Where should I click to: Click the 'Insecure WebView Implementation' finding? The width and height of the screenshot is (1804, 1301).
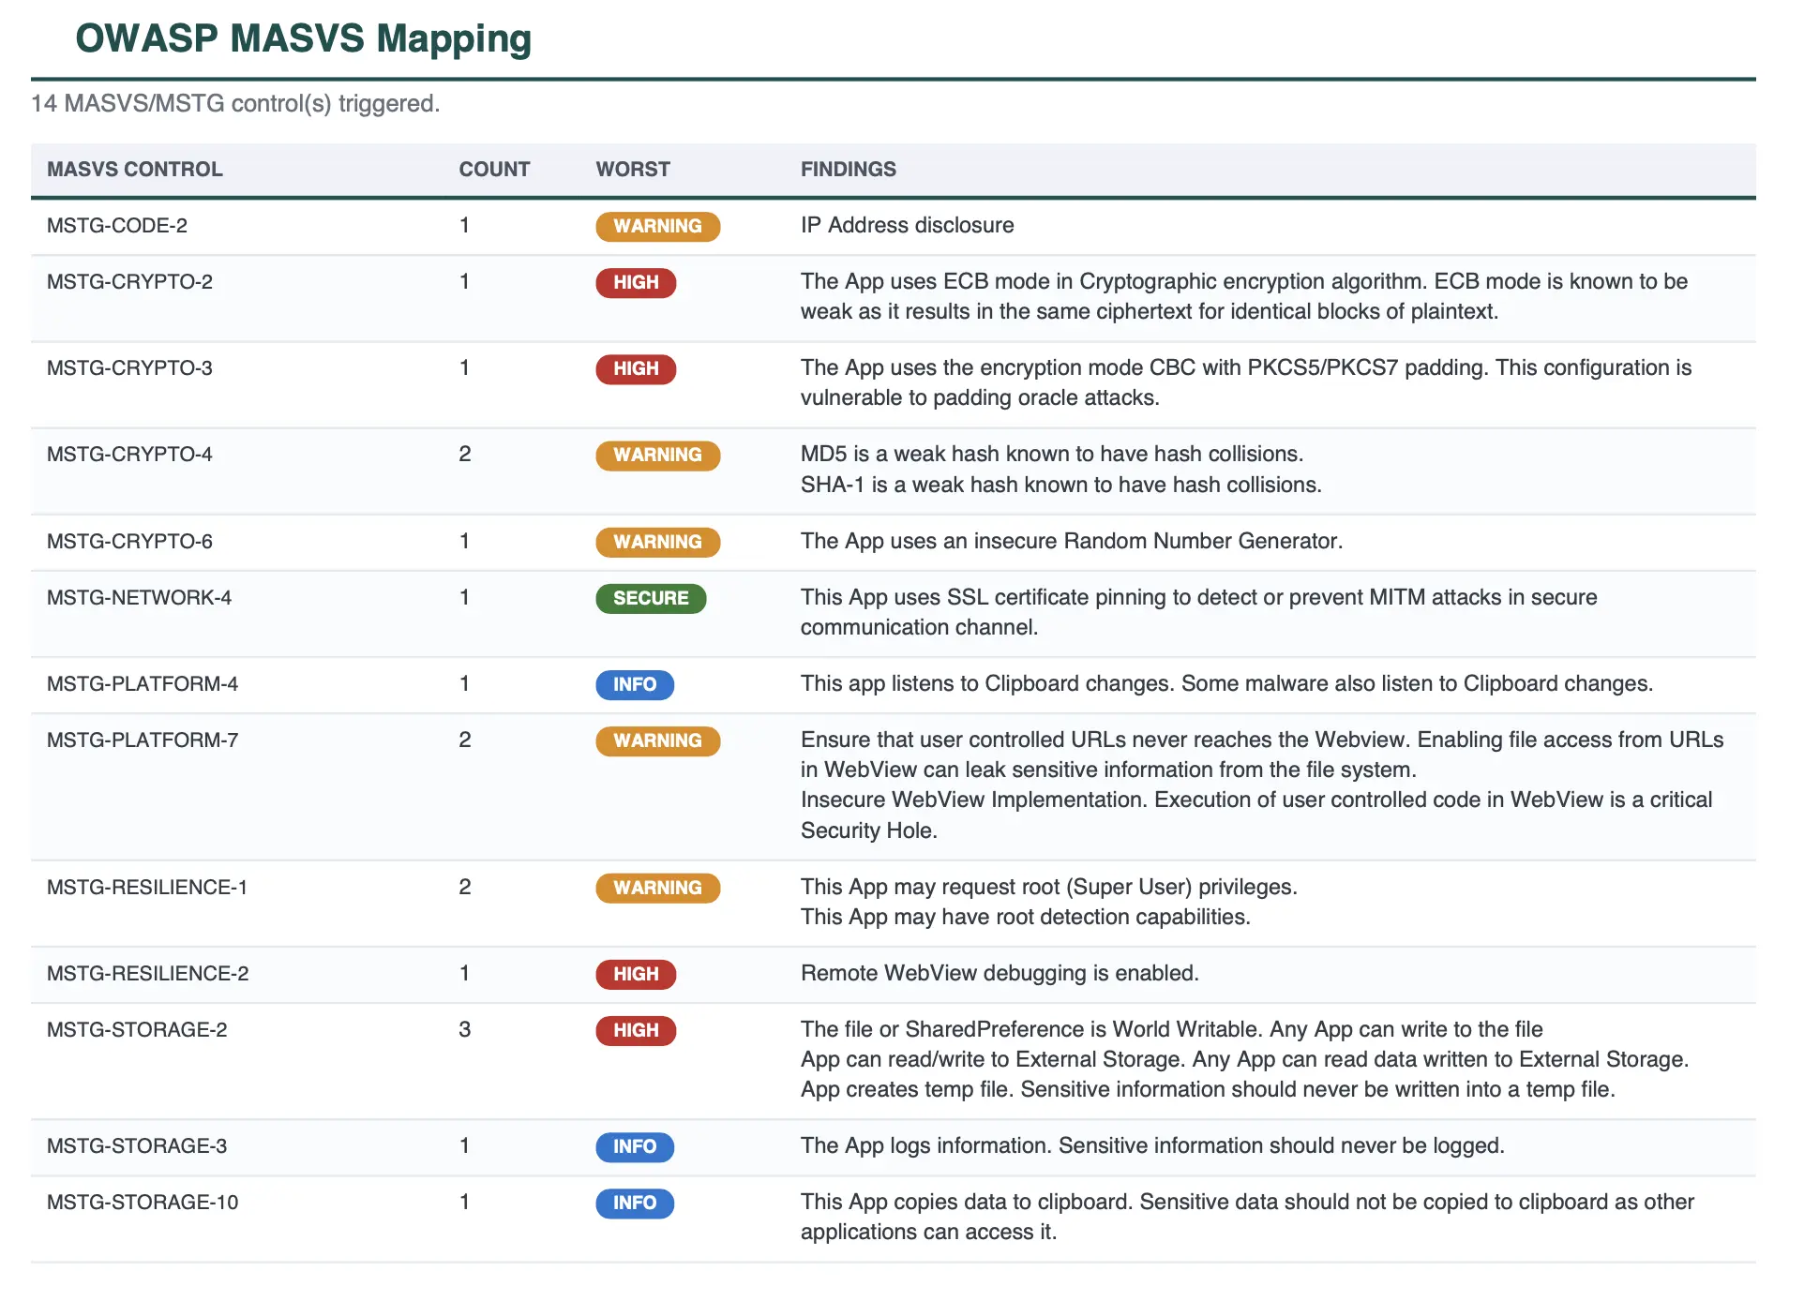click(x=1256, y=815)
